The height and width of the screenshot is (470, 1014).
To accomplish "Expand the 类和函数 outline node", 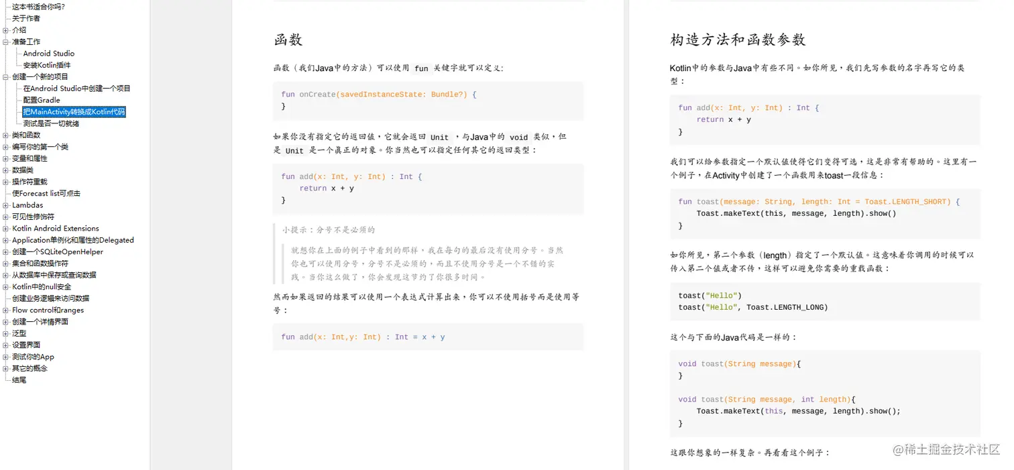I will tap(6, 135).
